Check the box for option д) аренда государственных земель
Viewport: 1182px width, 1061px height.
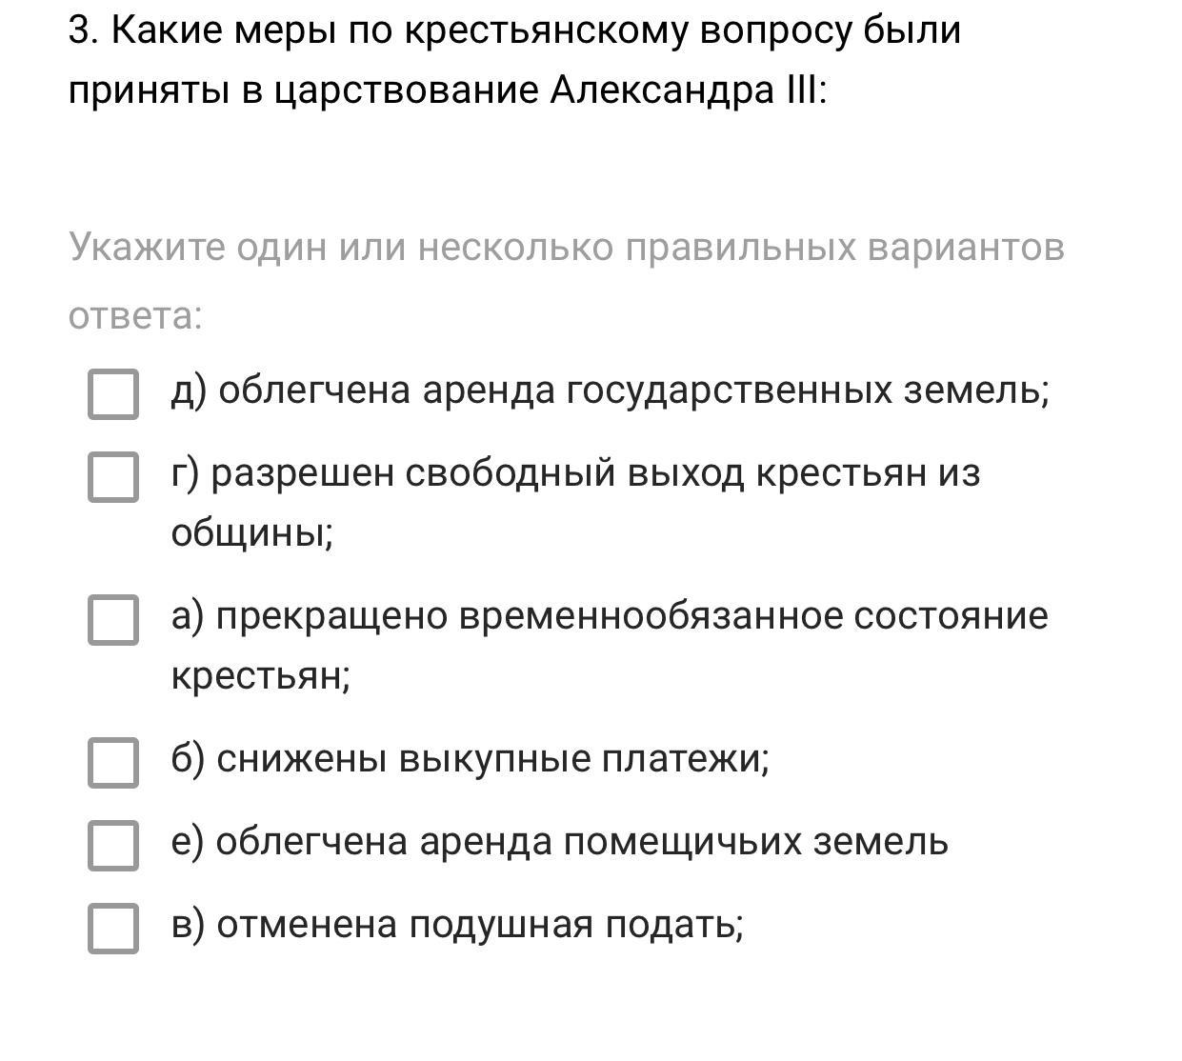click(x=113, y=393)
